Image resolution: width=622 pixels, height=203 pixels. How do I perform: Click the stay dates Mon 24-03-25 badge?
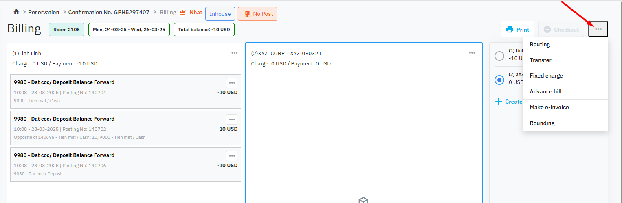coord(129,30)
